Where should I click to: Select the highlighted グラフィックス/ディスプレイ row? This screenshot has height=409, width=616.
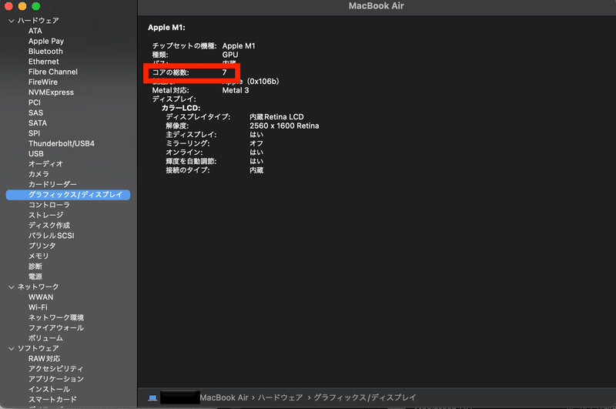[68, 194]
